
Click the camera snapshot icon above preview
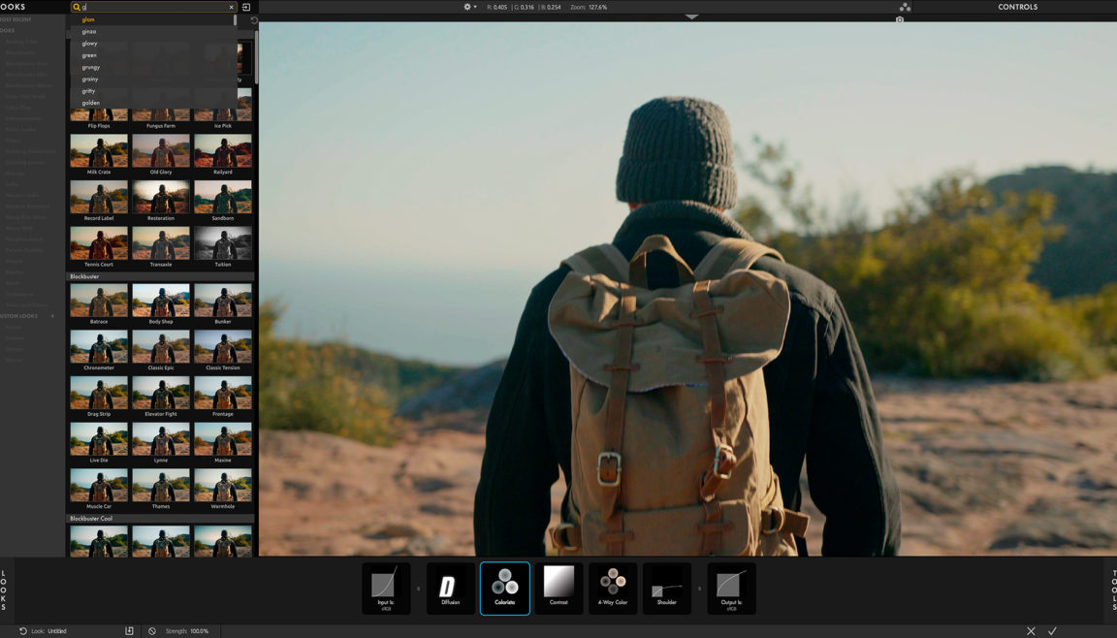(x=900, y=19)
